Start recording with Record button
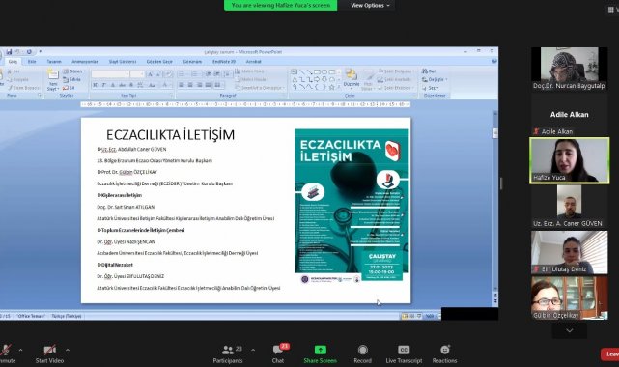619x367 pixels. 362,354
